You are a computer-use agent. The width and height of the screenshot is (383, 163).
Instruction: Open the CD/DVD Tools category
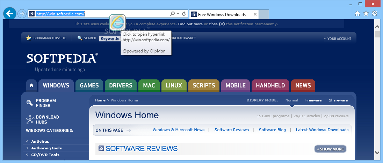pos(45,155)
